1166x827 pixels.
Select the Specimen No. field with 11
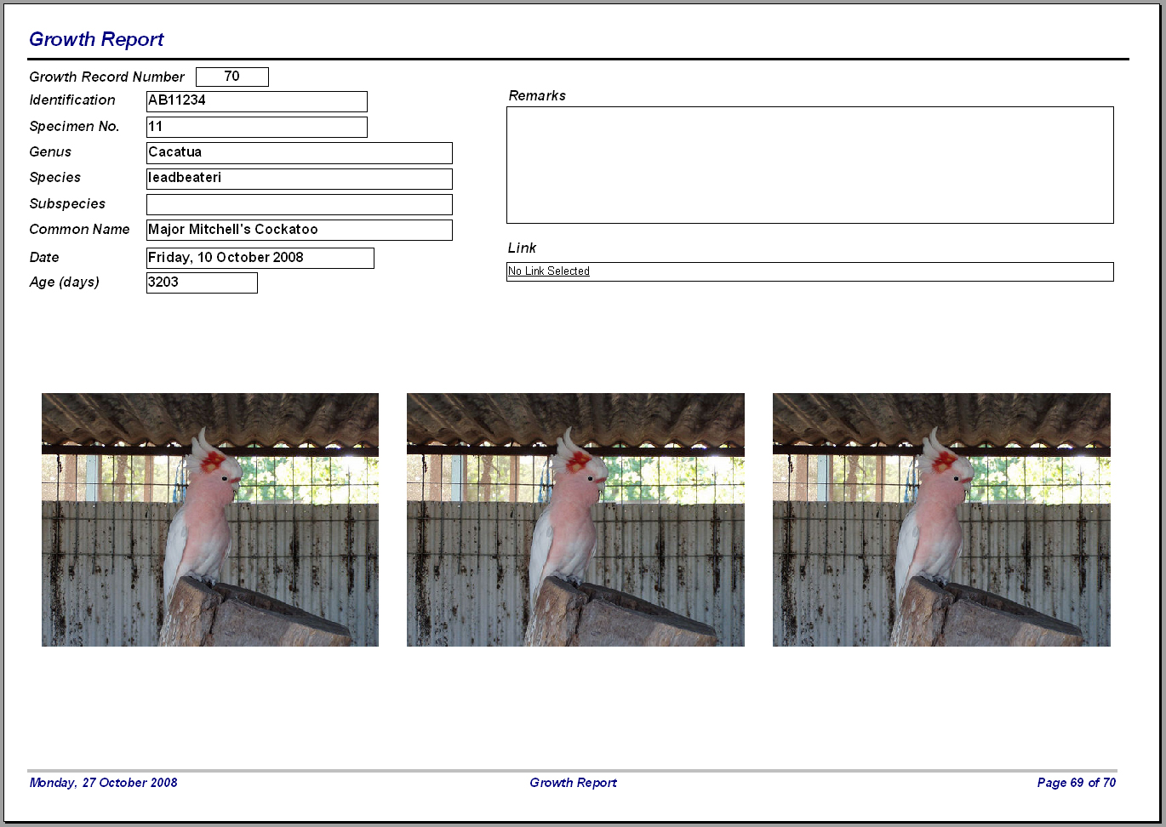(x=257, y=127)
